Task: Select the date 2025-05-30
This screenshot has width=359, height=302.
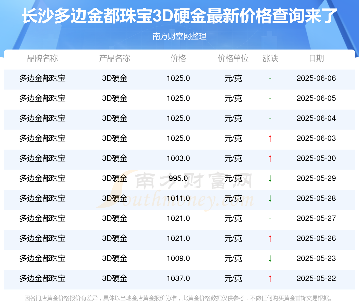Action: pyautogui.click(x=316, y=158)
